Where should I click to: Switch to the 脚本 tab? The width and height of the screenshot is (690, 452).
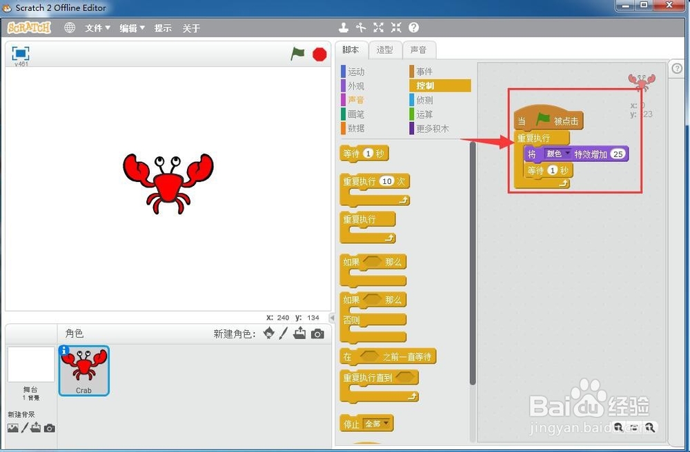point(351,50)
